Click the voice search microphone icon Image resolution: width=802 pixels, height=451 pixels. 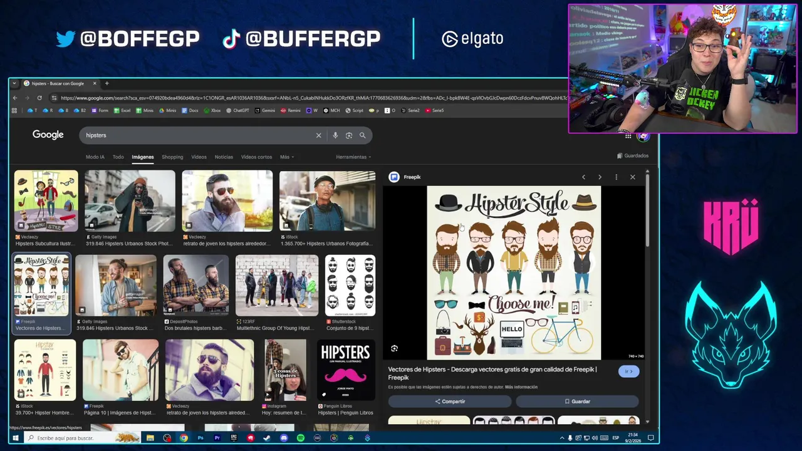pos(335,135)
